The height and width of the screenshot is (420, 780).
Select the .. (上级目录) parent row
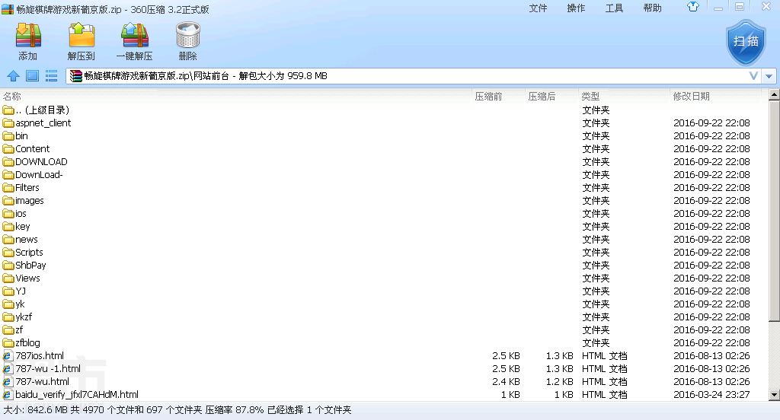point(384,110)
